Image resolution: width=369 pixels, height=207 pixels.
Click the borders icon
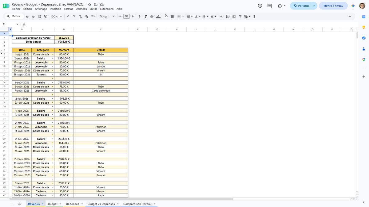pos(173,16)
